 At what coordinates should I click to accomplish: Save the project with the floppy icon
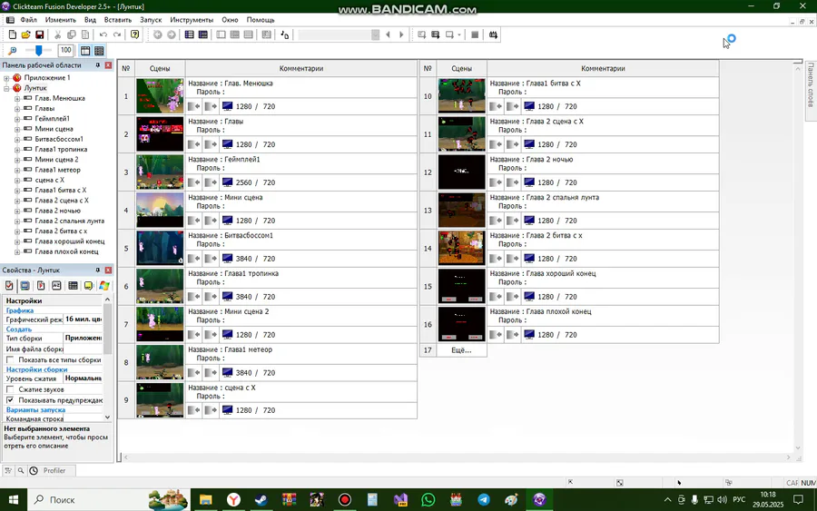point(40,34)
